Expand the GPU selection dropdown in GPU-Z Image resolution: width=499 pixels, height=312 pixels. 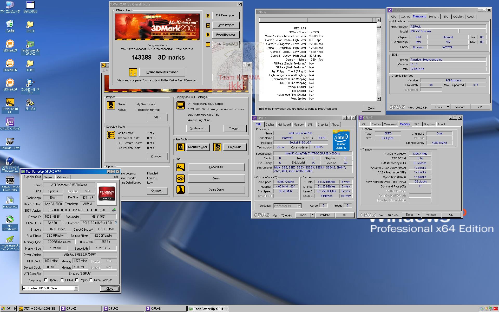(x=76, y=288)
